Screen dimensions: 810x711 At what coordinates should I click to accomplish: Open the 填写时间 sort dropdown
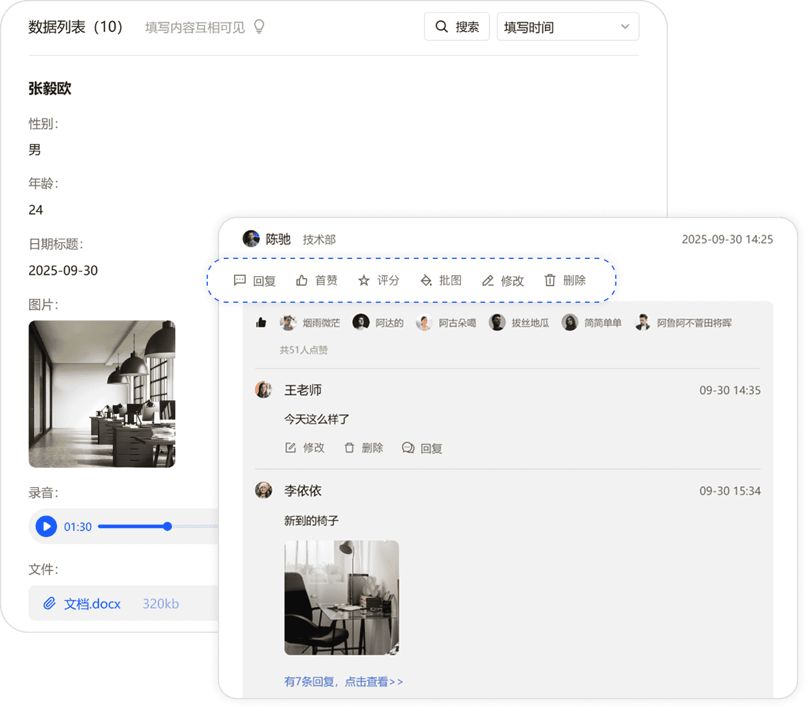pyautogui.click(x=567, y=27)
